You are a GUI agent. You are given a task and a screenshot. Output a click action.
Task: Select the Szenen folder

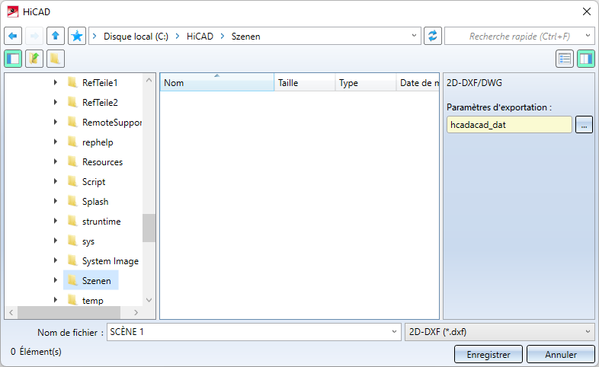pos(91,280)
